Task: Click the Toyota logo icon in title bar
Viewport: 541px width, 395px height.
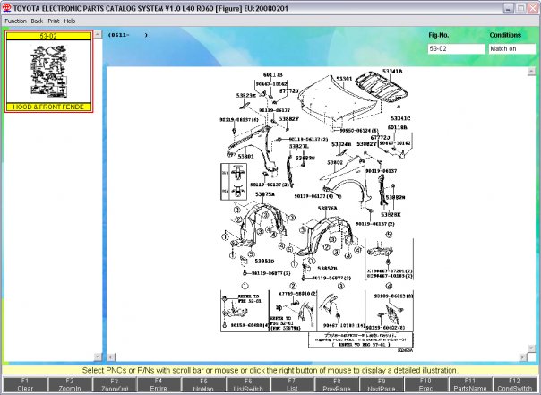Action: click(x=6, y=7)
